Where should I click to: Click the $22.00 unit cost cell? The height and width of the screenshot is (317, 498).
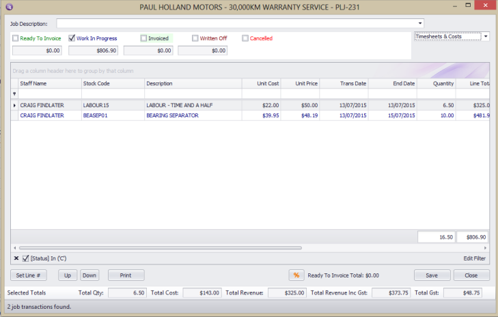click(x=261, y=105)
